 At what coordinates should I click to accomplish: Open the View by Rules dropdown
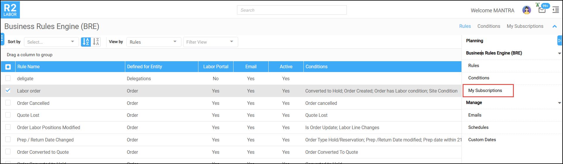[x=153, y=42]
